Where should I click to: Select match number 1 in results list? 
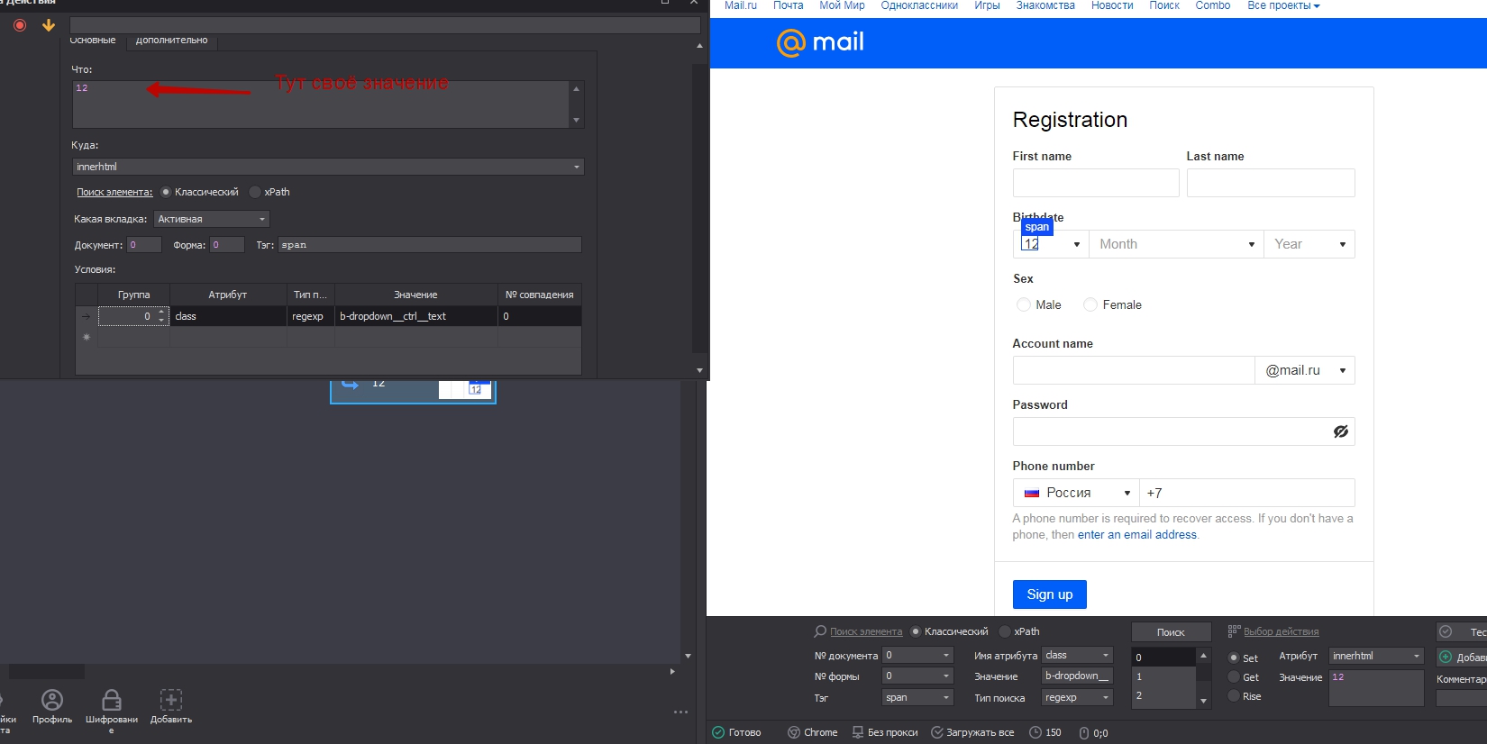pyautogui.click(x=1163, y=676)
